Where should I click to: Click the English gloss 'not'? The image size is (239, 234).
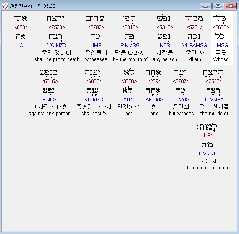pos(129,113)
